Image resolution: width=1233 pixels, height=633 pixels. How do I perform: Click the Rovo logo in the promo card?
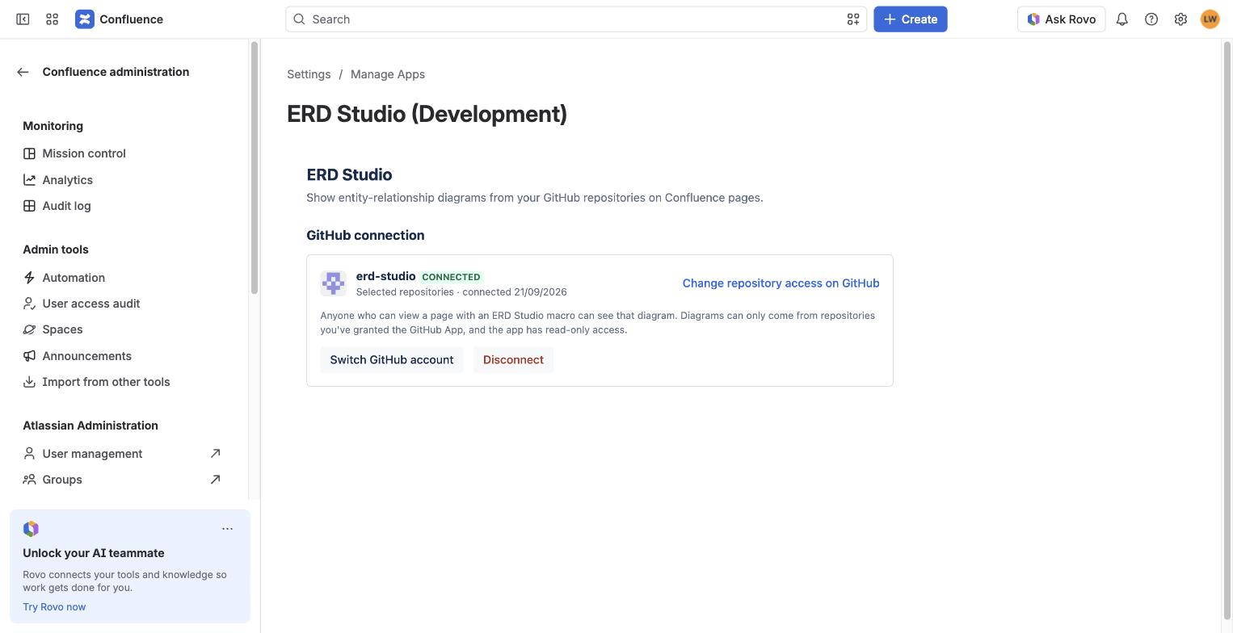(31, 529)
